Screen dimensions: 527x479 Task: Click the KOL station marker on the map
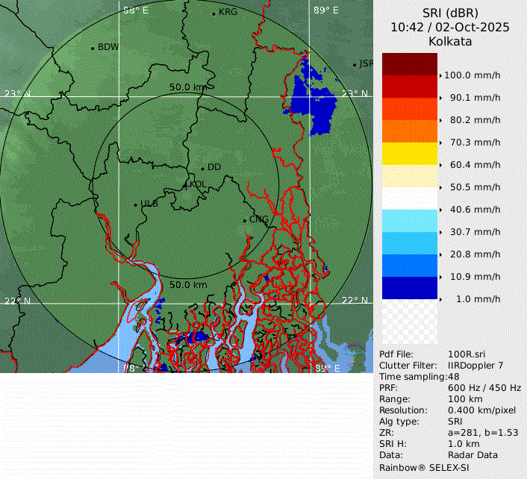click(186, 185)
